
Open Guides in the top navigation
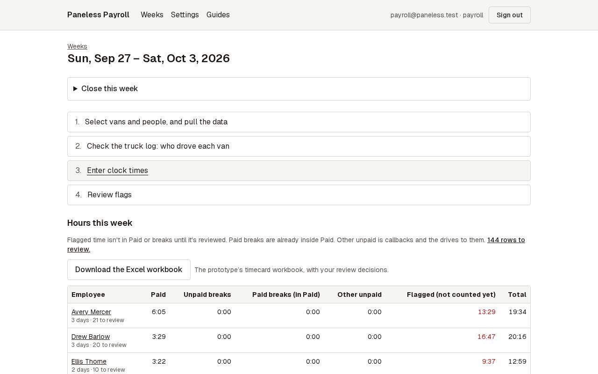coord(218,15)
